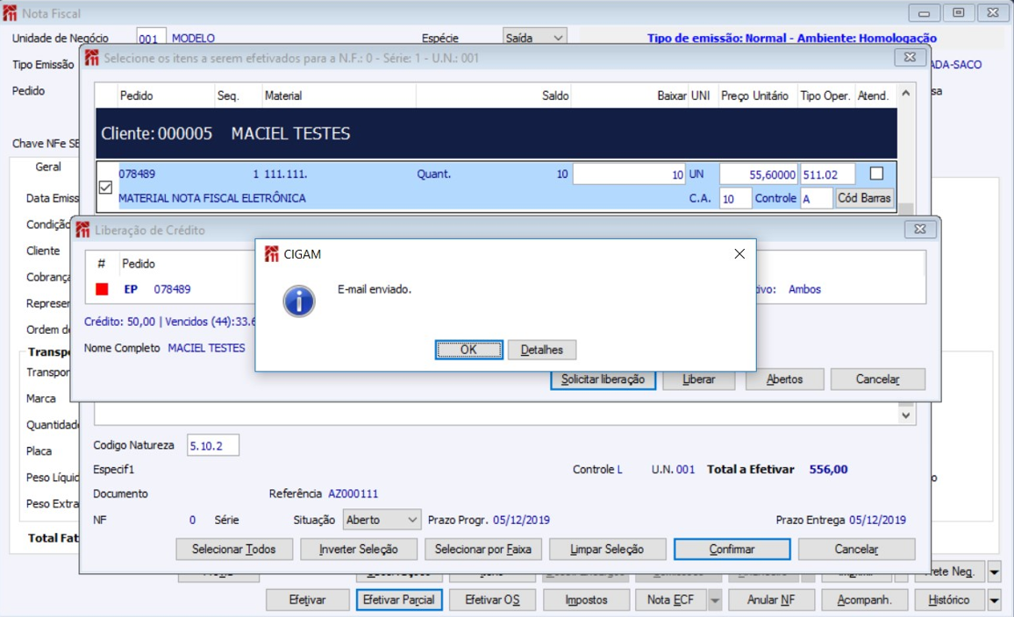Close the CIGAM message with the X
Screen dimensions: 1014x617
(x=739, y=254)
